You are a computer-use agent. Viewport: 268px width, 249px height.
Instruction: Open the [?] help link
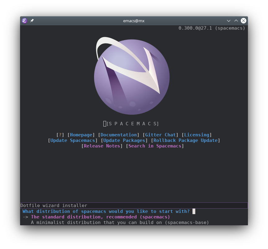[x=60, y=135]
